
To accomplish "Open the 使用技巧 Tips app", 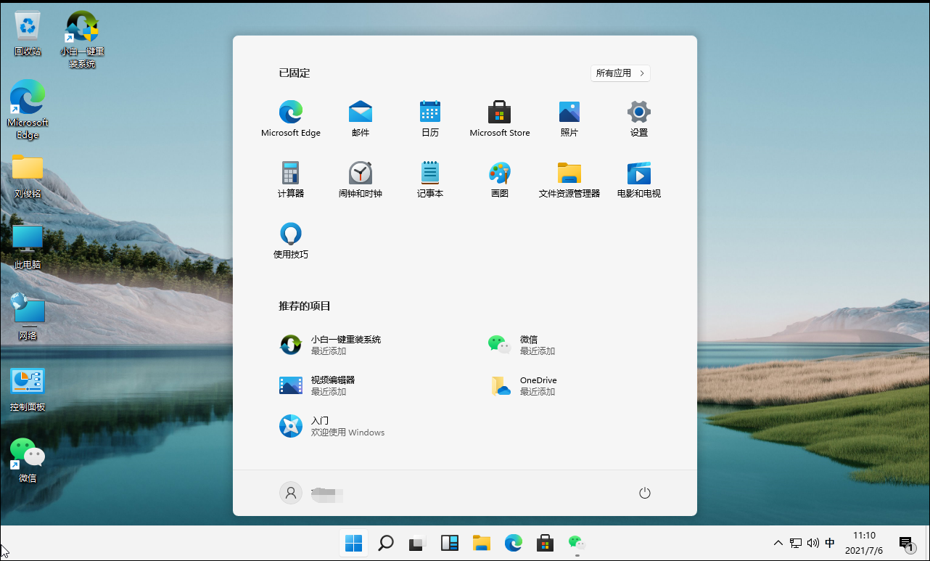I will coord(291,240).
